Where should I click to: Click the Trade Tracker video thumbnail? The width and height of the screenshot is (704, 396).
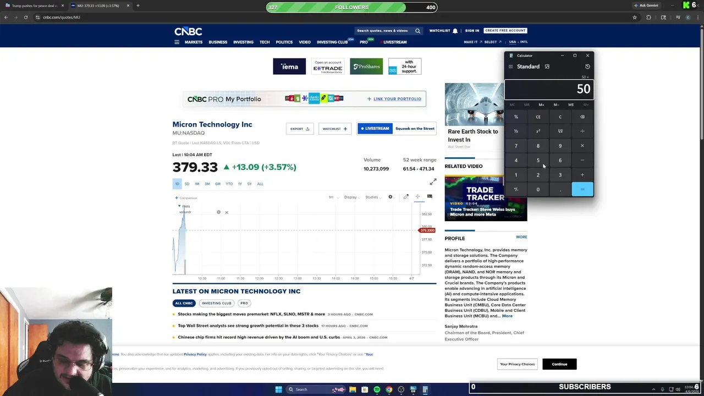(486, 198)
